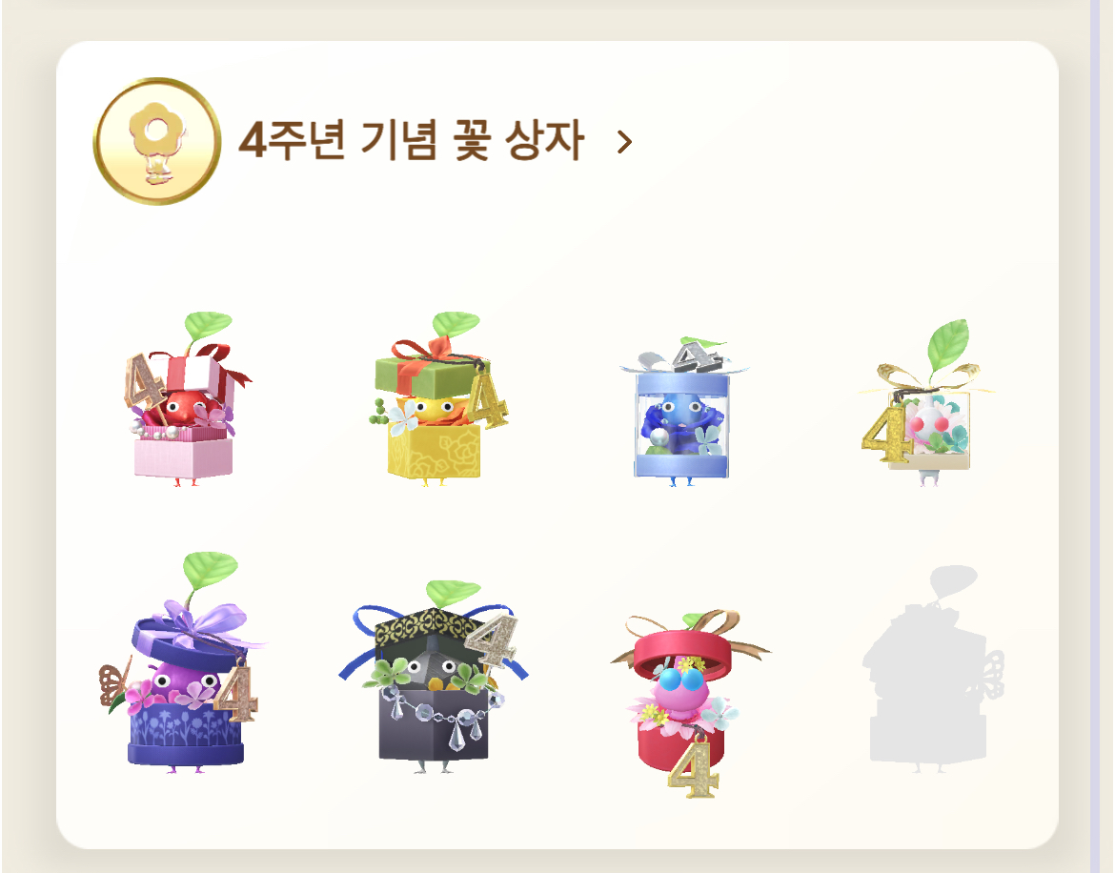Click the gold 4 charm under winged Pikmin
1115x873 pixels.
694,768
